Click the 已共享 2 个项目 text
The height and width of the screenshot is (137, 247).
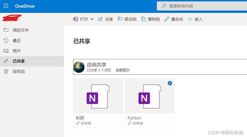tap(99, 70)
